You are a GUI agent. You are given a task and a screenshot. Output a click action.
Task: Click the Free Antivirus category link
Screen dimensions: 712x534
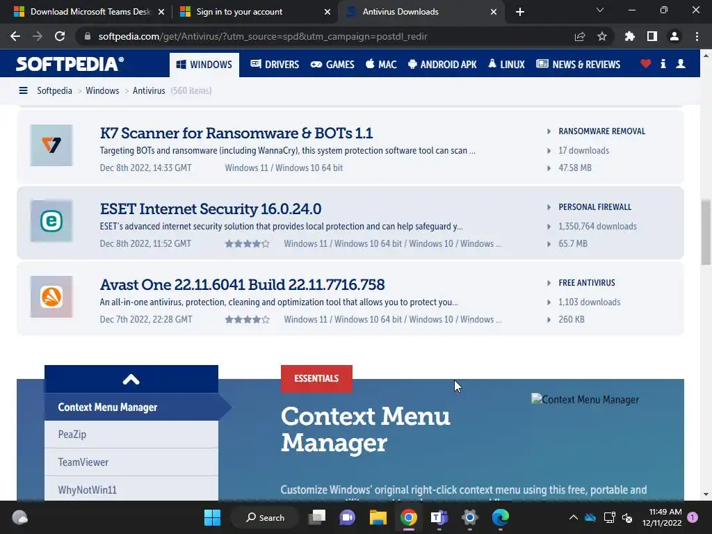(587, 283)
